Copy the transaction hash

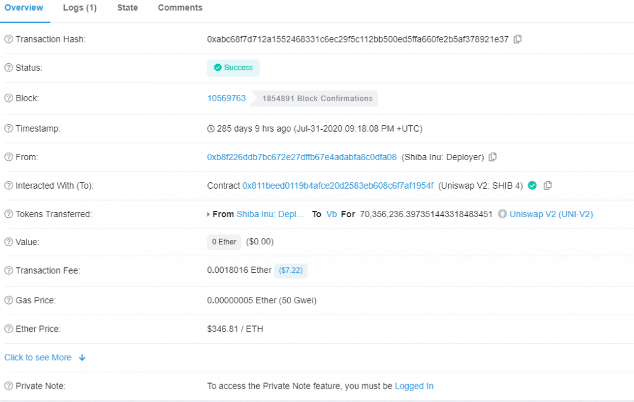click(x=518, y=39)
